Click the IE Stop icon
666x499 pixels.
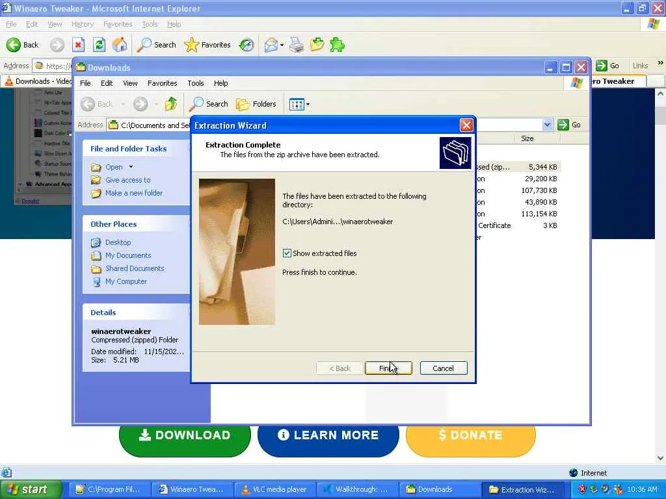[78, 45]
